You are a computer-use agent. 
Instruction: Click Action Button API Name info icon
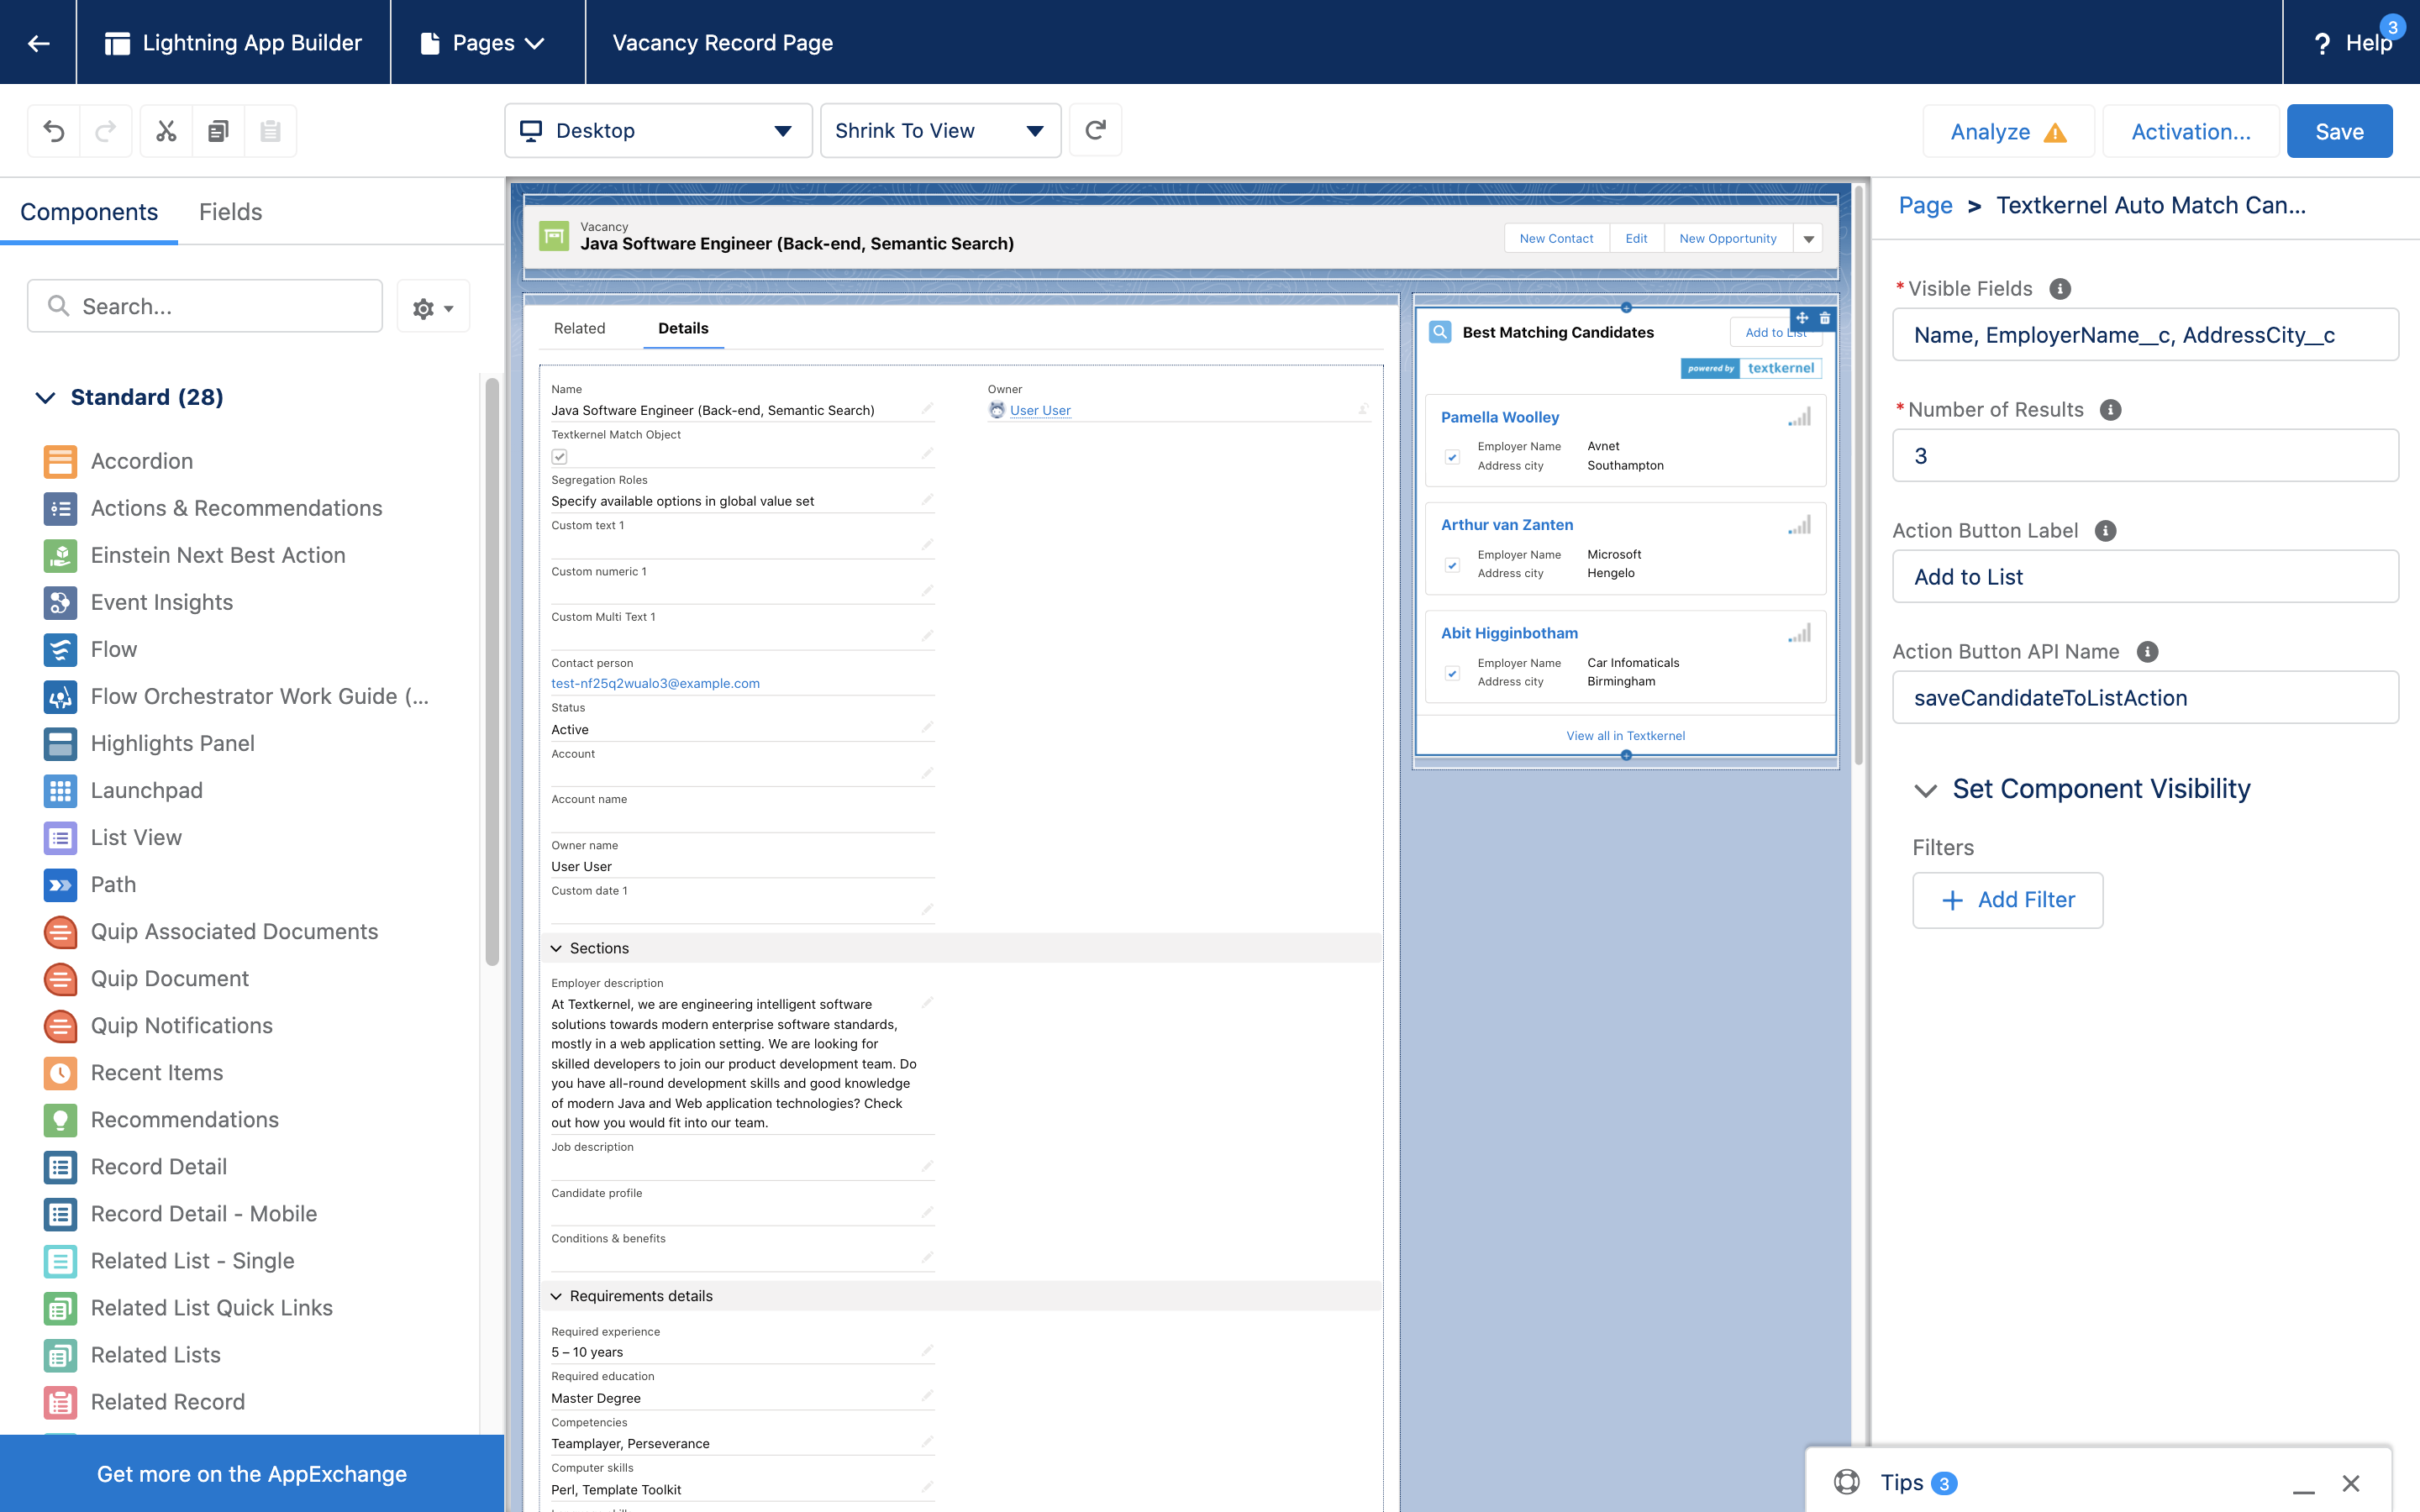point(2147,652)
